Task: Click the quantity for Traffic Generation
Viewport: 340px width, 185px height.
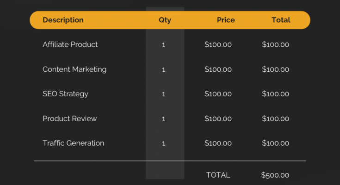Action: [x=163, y=143]
